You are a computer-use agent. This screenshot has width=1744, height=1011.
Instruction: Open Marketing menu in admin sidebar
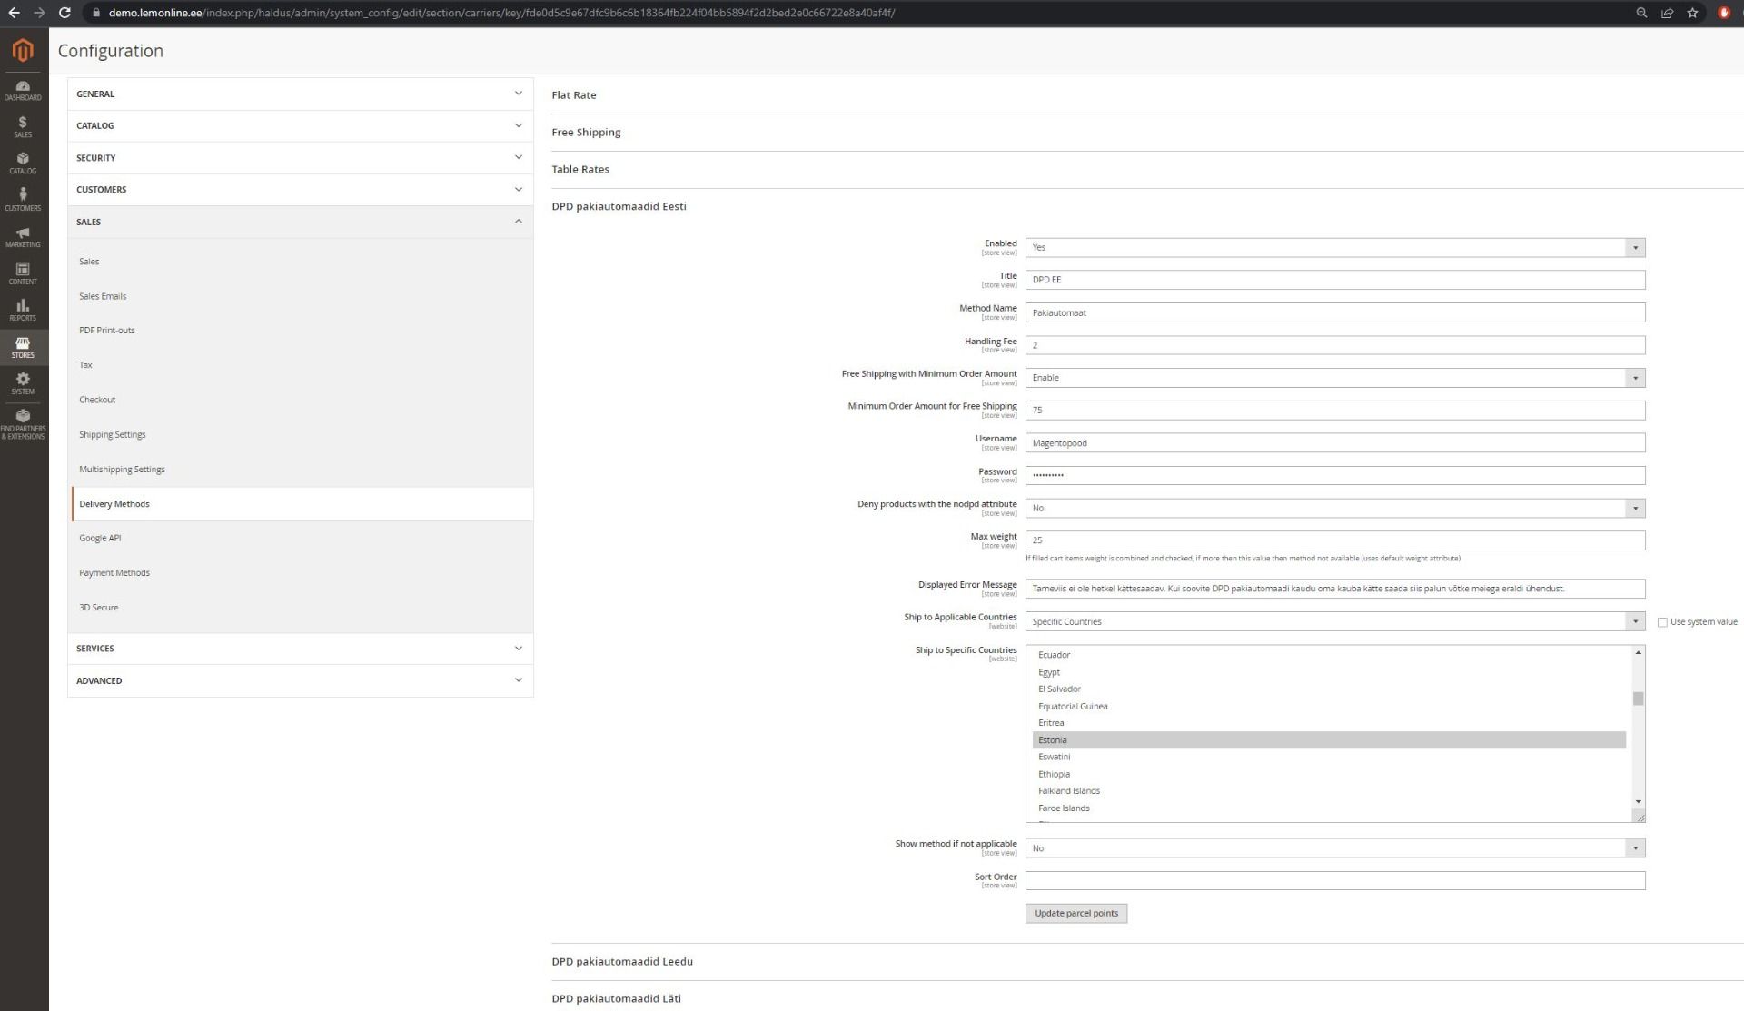[23, 237]
